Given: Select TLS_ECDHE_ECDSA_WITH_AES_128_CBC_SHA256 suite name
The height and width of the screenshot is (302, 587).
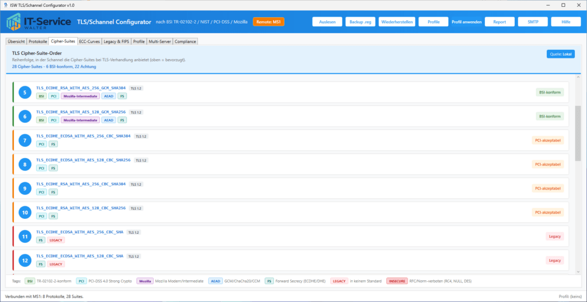Looking at the screenshot, I should [83, 160].
